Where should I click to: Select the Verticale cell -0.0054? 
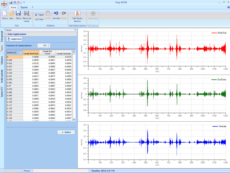coord(64,67)
